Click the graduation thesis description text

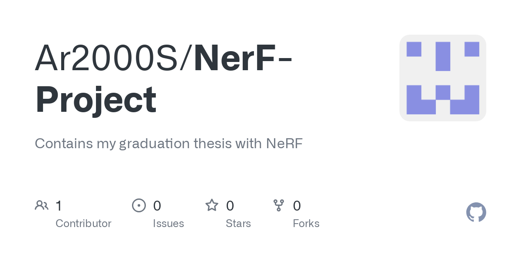pyautogui.click(x=168, y=143)
